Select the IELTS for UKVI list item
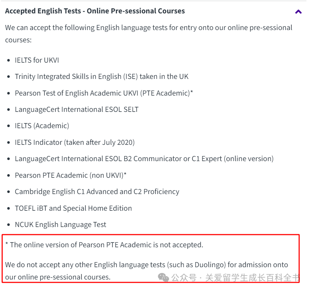This screenshot has height=290, width=310. pos(37,60)
